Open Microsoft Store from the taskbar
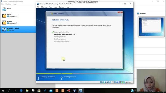 39,91
